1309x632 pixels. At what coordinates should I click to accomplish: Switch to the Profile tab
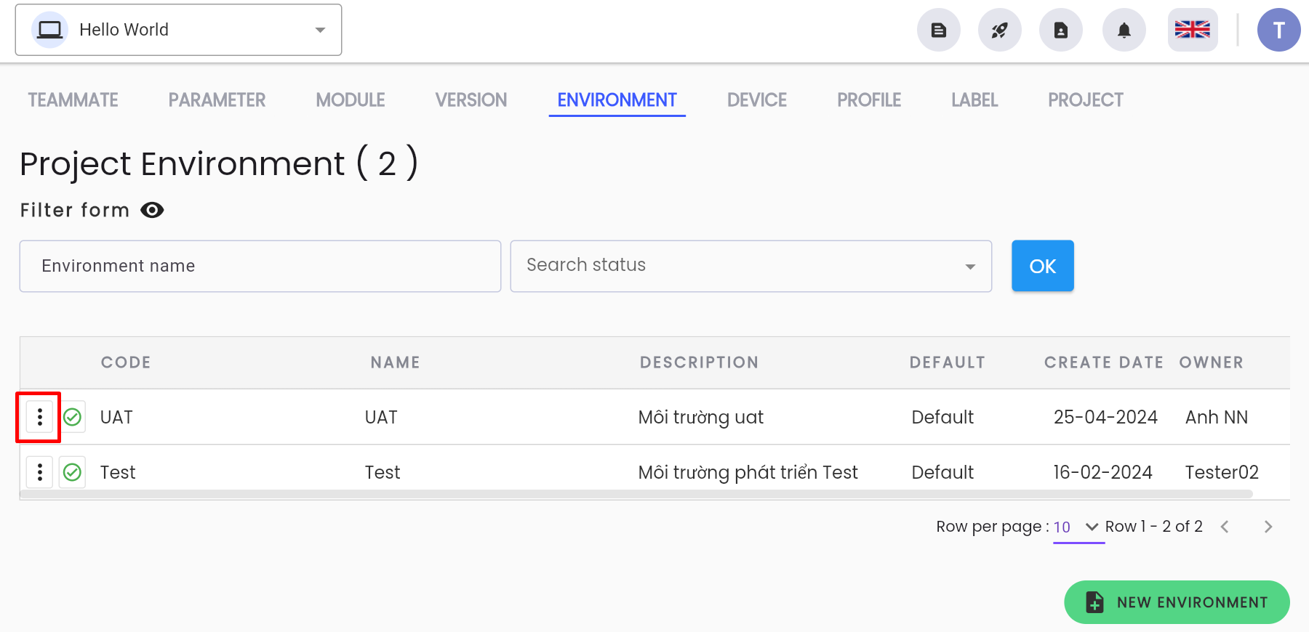[x=869, y=100]
